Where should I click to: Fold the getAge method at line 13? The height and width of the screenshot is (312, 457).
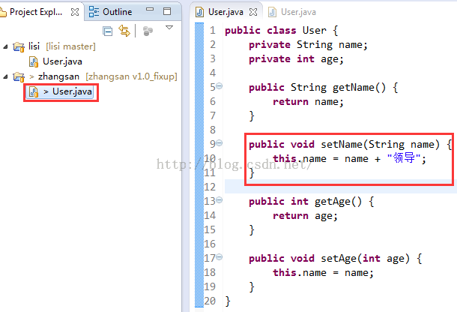[x=220, y=199]
